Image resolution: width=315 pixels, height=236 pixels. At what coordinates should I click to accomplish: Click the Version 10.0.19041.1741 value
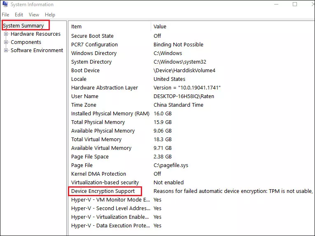[187, 87]
